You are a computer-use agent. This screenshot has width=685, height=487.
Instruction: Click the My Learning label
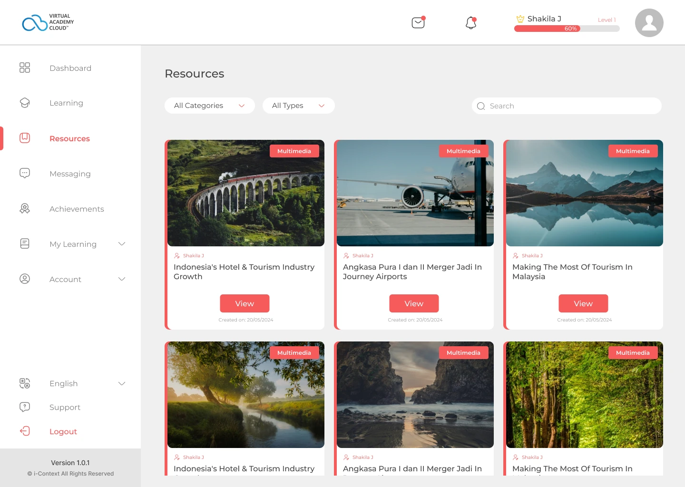tap(73, 244)
